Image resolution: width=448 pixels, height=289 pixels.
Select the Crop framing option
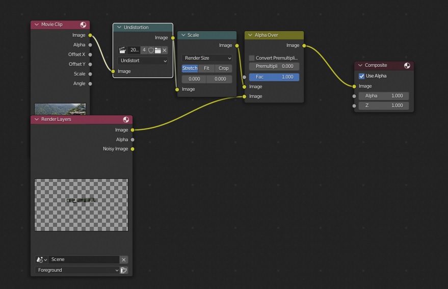(223, 68)
